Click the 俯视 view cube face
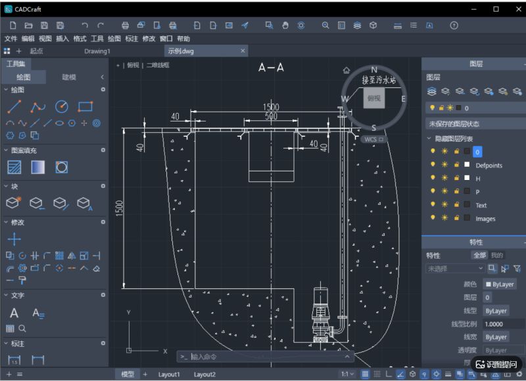The image size is (526, 381). (373, 98)
